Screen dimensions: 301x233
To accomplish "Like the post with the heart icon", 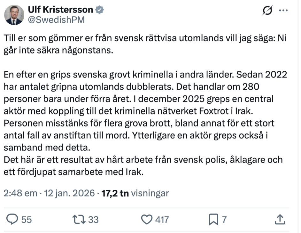I will point(147,219).
